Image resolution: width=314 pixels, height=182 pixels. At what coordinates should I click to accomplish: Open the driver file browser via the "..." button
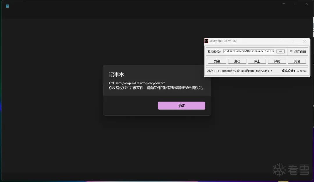[280, 51]
